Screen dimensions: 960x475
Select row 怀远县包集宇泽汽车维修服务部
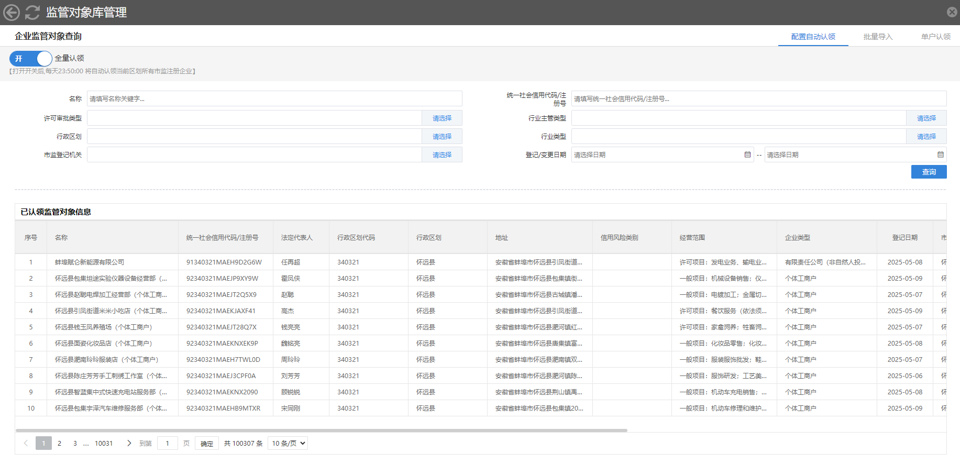[480, 408]
